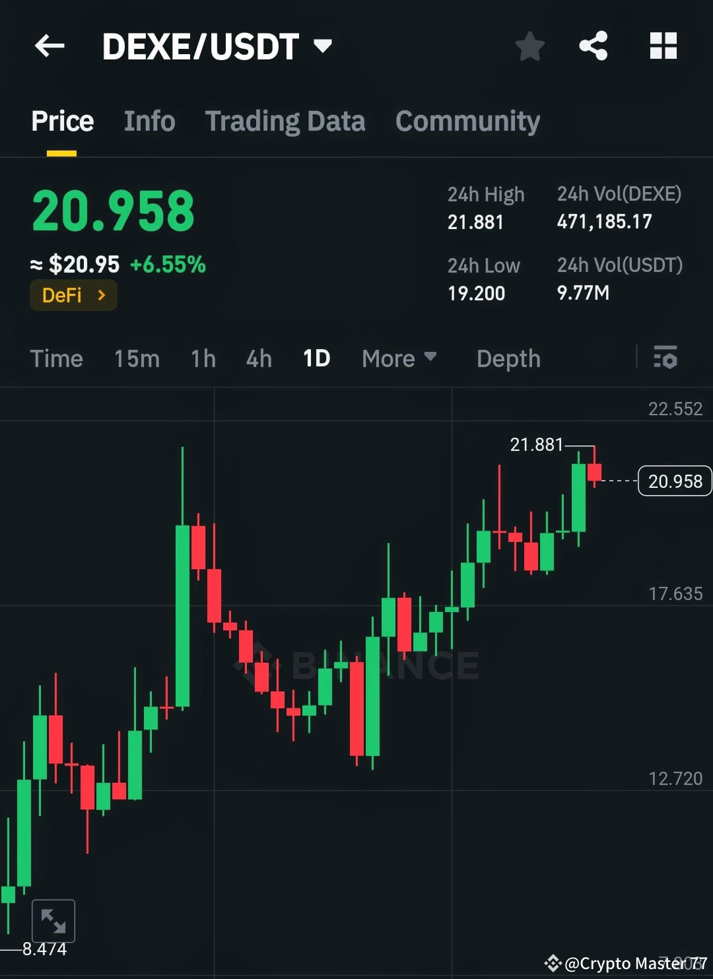713x979 pixels.
Task: Switch to the Info tab
Action: pyautogui.click(x=149, y=121)
